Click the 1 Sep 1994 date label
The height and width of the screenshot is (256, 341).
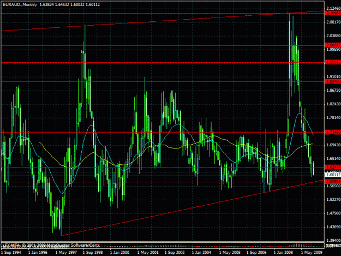(11, 252)
